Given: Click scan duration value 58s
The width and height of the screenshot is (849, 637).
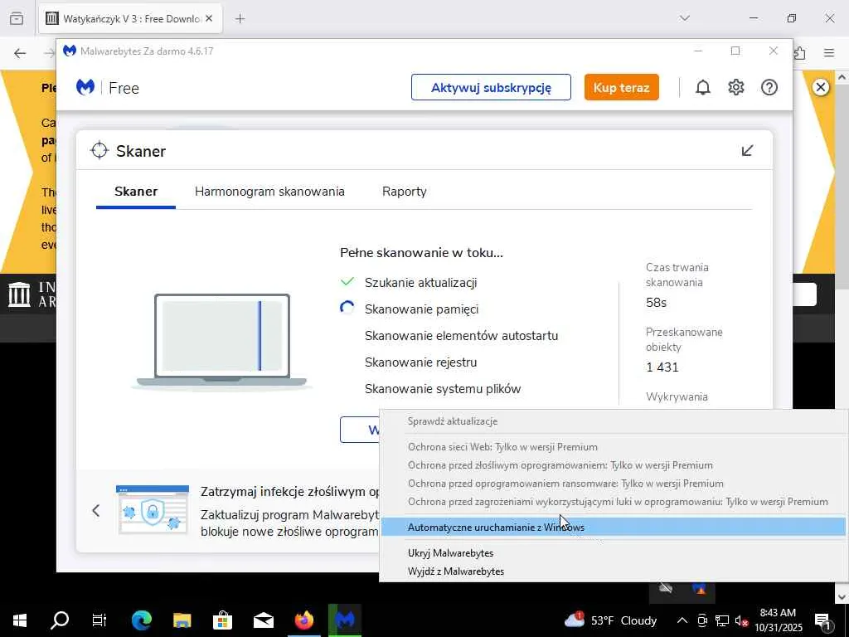Looking at the screenshot, I should 657,302.
